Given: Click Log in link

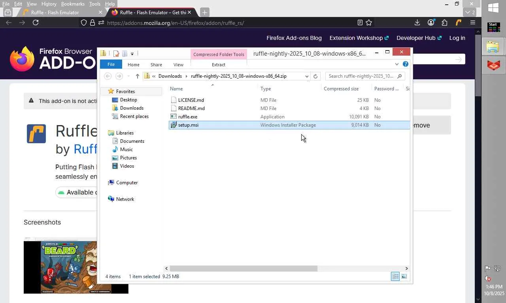Looking at the screenshot, I should click(x=457, y=38).
